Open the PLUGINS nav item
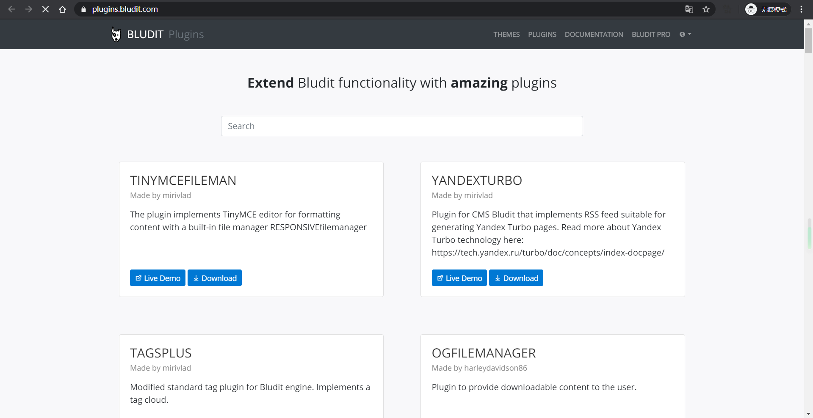 coord(542,34)
